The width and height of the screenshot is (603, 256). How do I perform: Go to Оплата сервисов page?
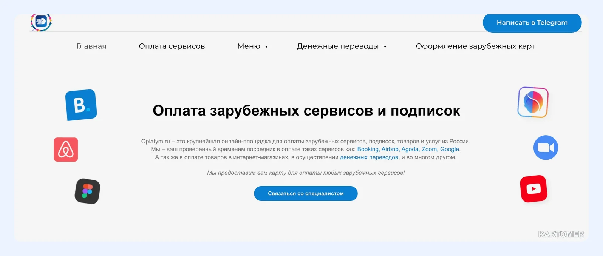(172, 46)
